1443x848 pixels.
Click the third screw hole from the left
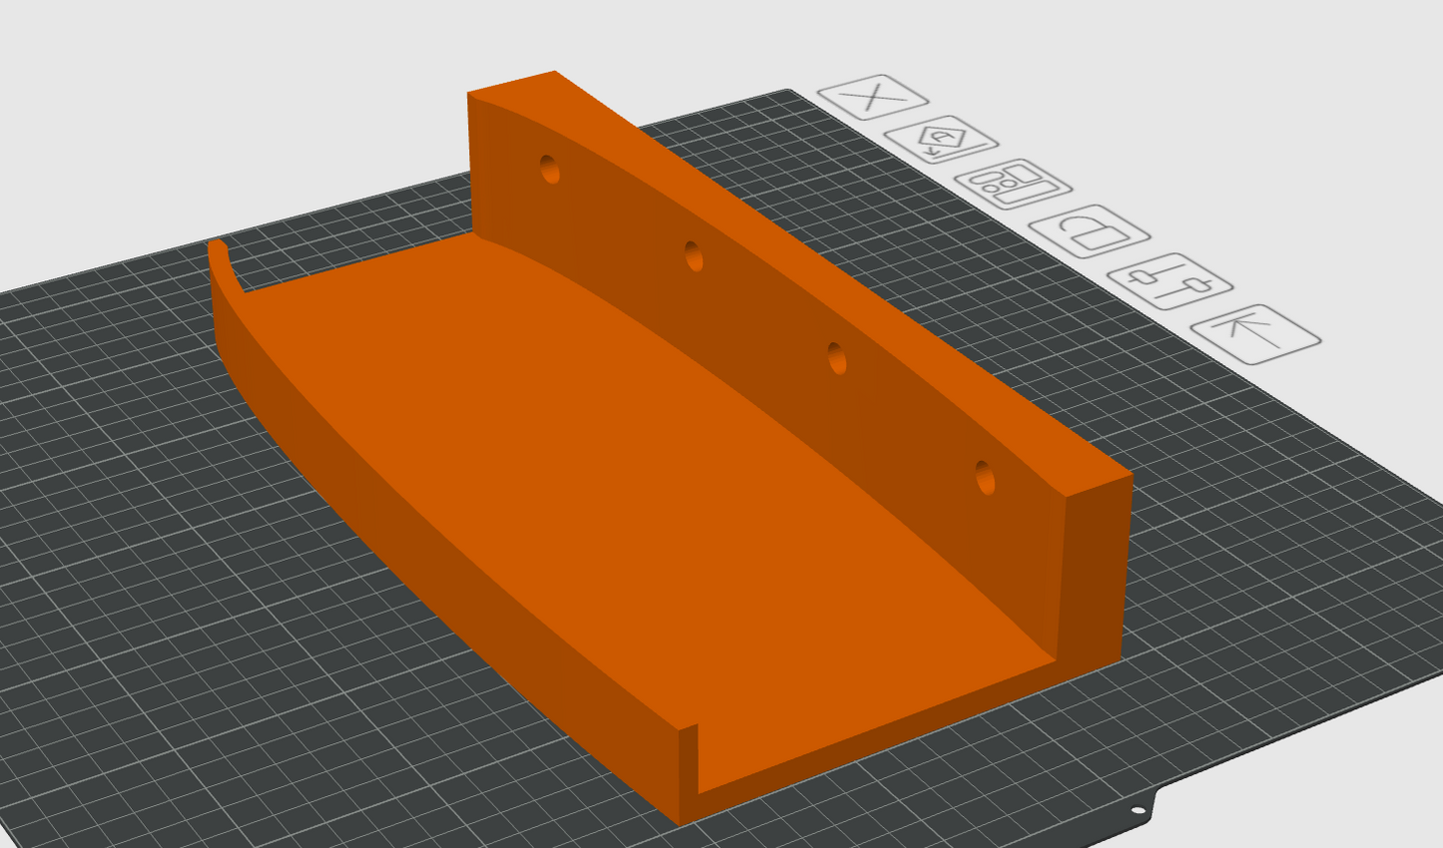point(837,358)
